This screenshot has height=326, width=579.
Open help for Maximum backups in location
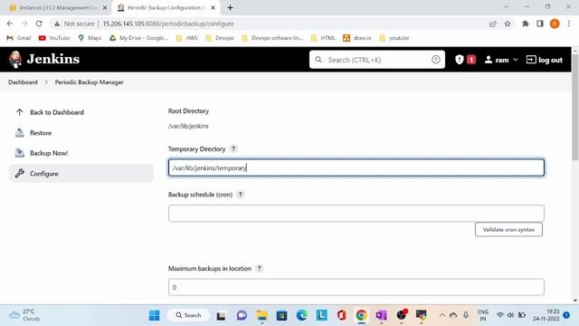[x=260, y=268]
